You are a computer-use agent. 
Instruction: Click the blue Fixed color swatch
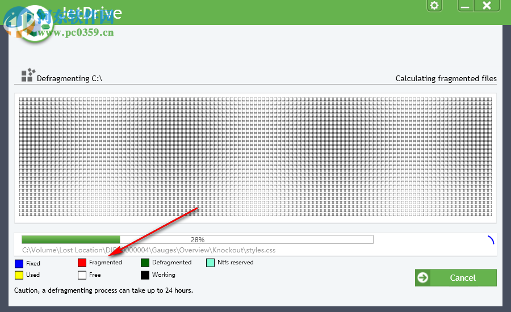pyautogui.click(x=19, y=263)
